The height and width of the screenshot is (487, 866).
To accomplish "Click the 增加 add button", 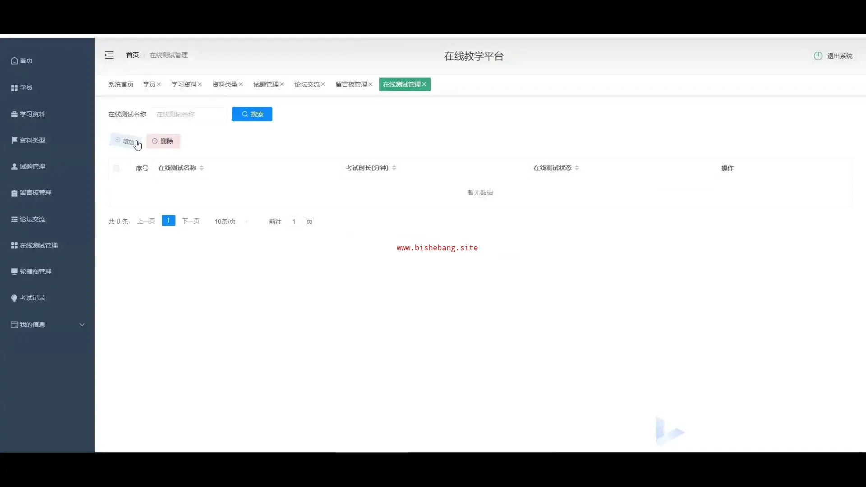I will (126, 141).
